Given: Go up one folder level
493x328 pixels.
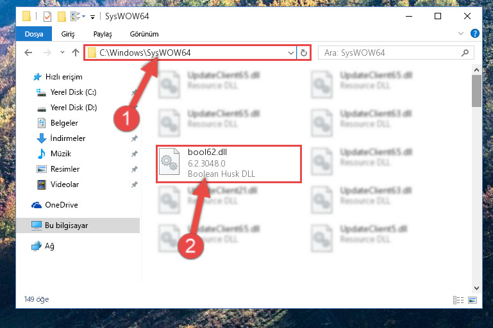Looking at the screenshot, I should 76,53.
